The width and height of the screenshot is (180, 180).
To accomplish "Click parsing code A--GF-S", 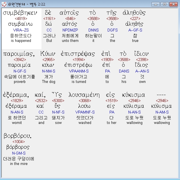I will tap(135, 30).
